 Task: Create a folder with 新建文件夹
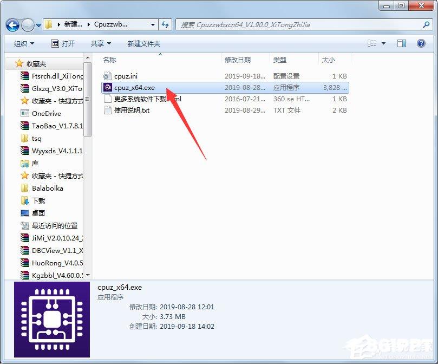[144, 44]
